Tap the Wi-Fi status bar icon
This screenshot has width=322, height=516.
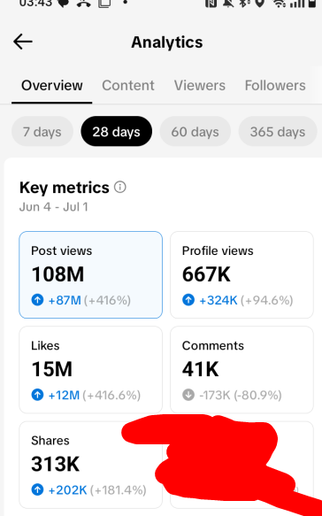tap(280, 4)
